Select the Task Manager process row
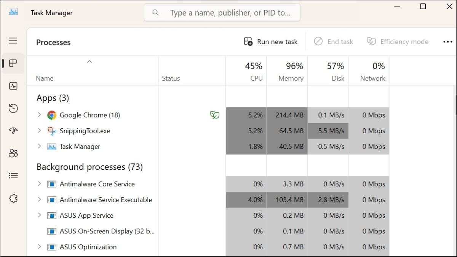The height and width of the screenshot is (257, 457). 208,147
